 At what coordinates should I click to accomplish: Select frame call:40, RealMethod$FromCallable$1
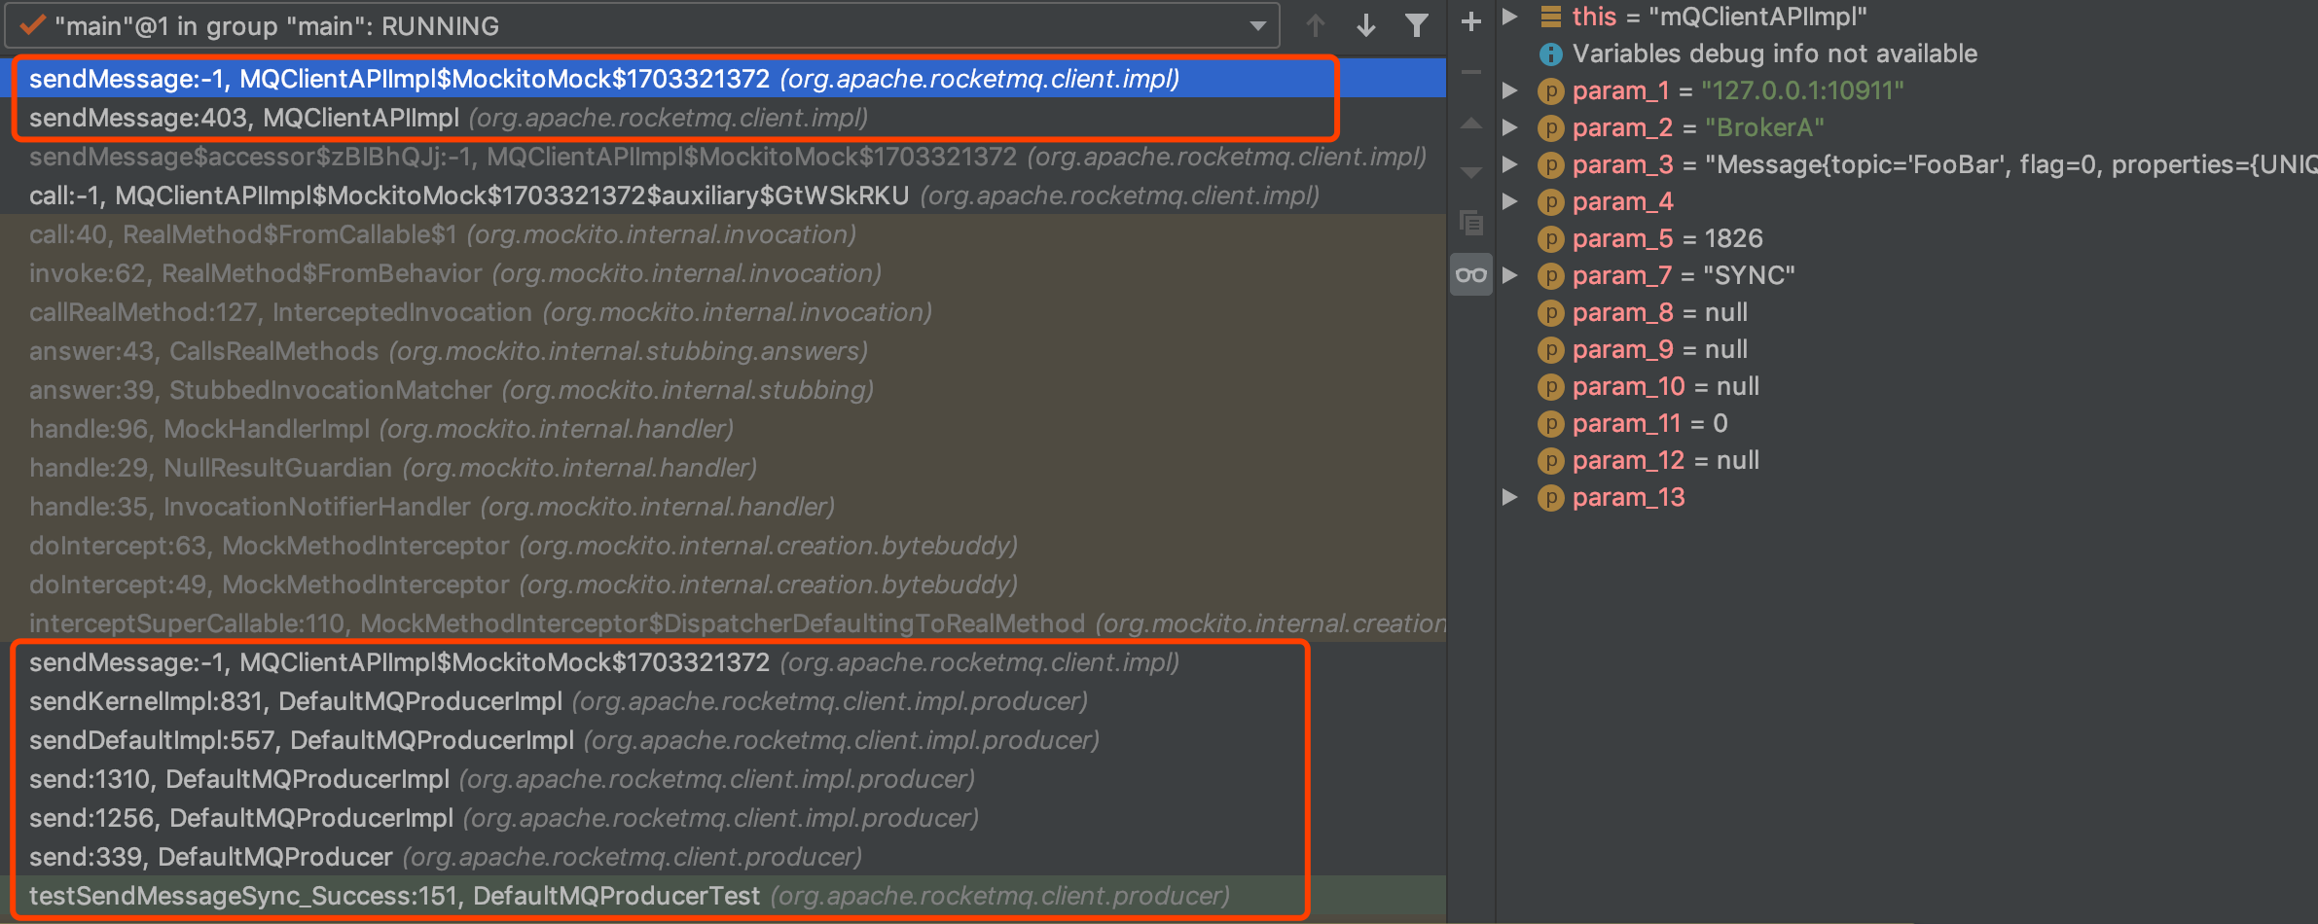point(723,234)
